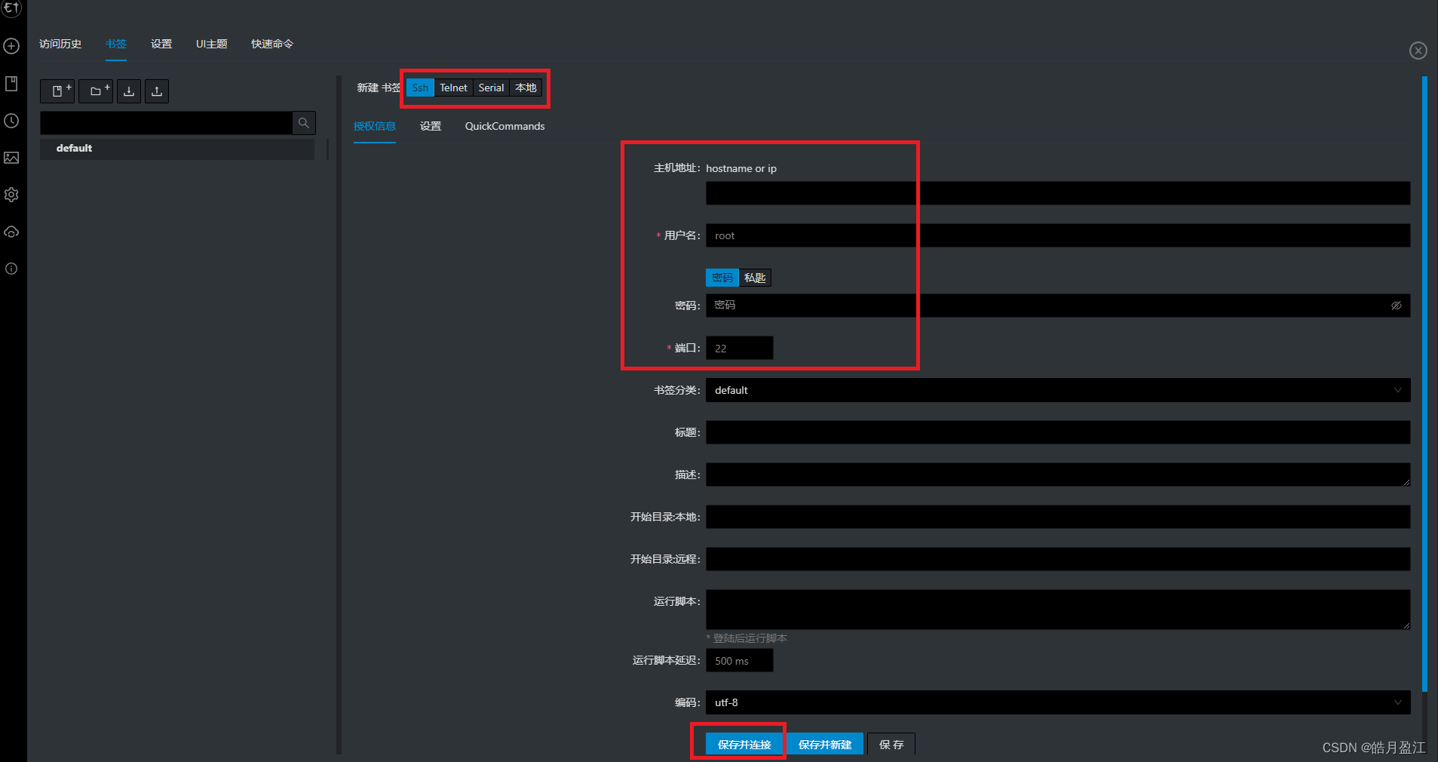The height and width of the screenshot is (762, 1438).
Task: Switch to 书签 tab
Action: pyautogui.click(x=116, y=44)
